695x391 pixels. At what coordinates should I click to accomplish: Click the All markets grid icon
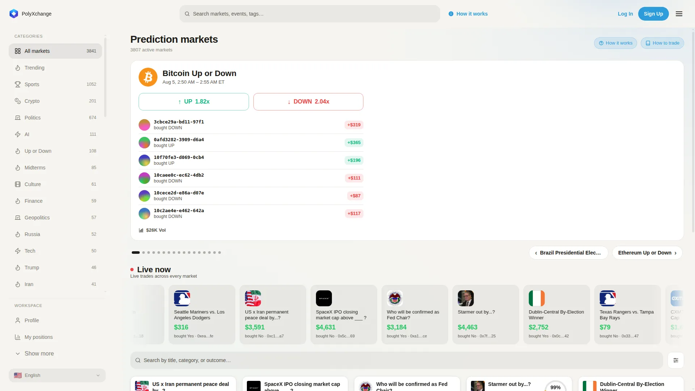pyautogui.click(x=18, y=51)
